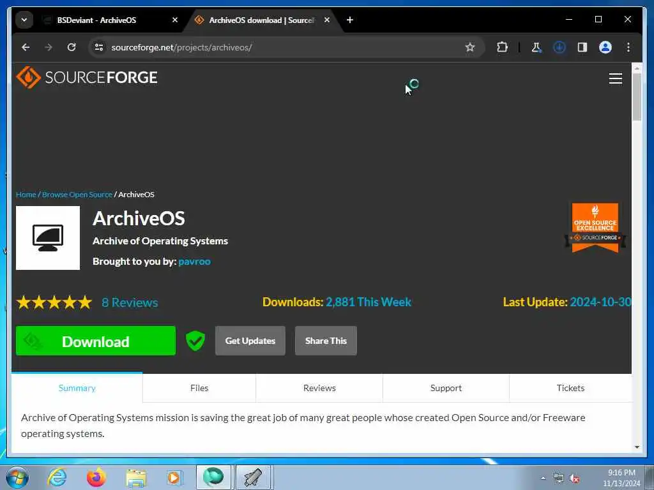This screenshot has height=490, width=654.
Task: Select the Summary tab
Action: (x=77, y=388)
